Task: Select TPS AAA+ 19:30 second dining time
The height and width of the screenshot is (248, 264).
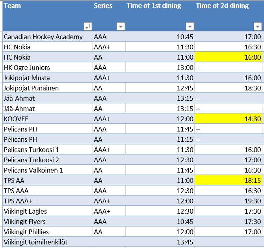Action: (228, 201)
